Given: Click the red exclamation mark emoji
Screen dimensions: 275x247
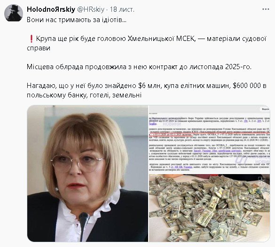Looking at the screenshot, I should point(31,39).
